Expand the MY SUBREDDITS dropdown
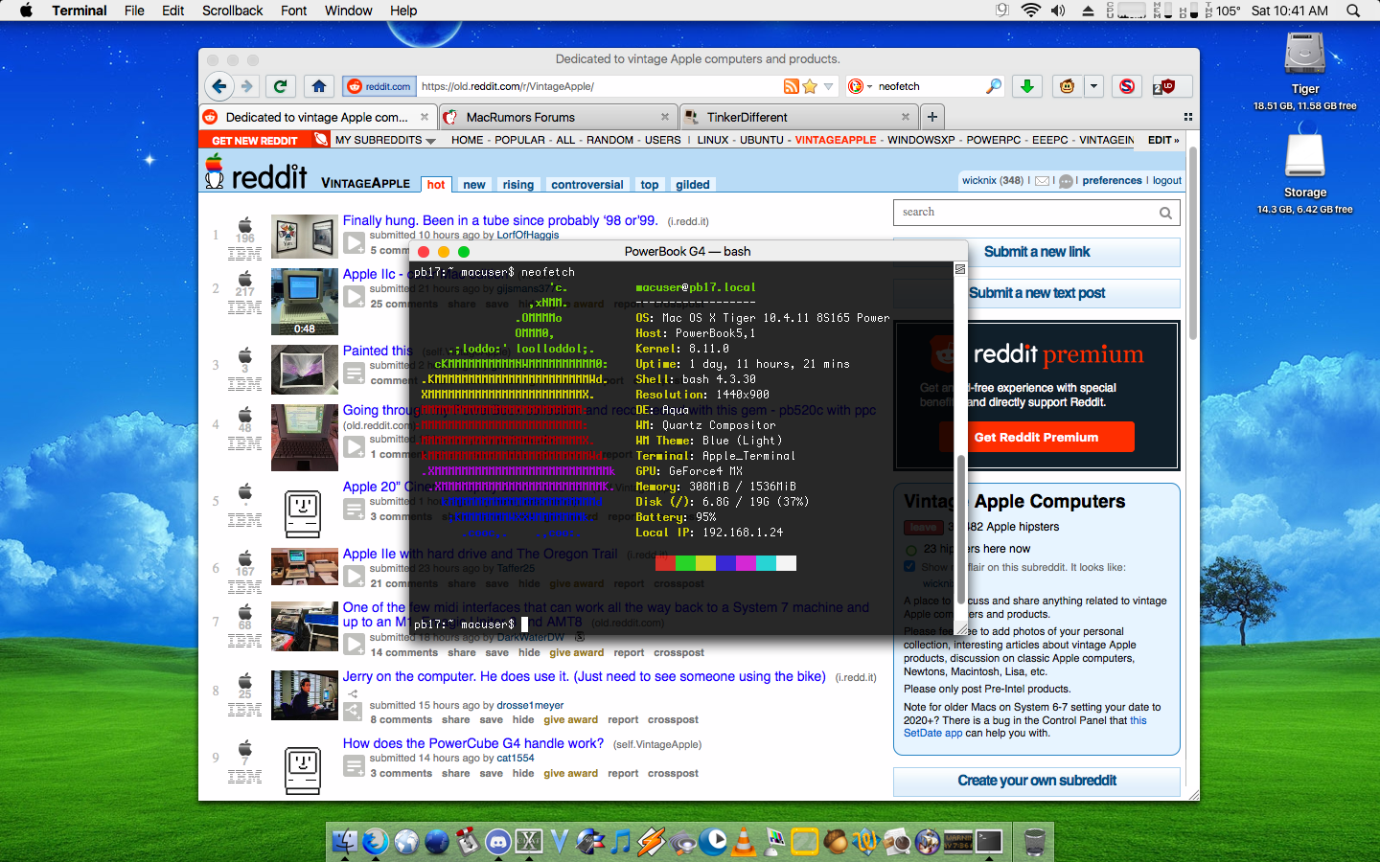This screenshot has height=862, width=1380. pos(385,140)
